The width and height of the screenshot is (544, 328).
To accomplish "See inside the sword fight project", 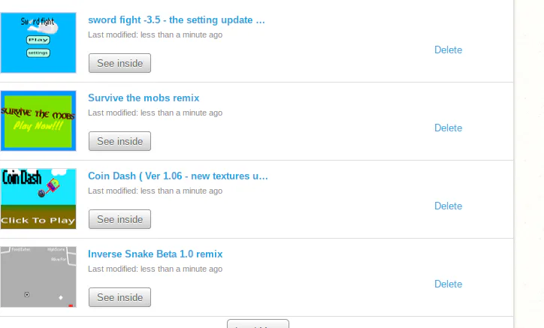I will pyautogui.click(x=119, y=63).
